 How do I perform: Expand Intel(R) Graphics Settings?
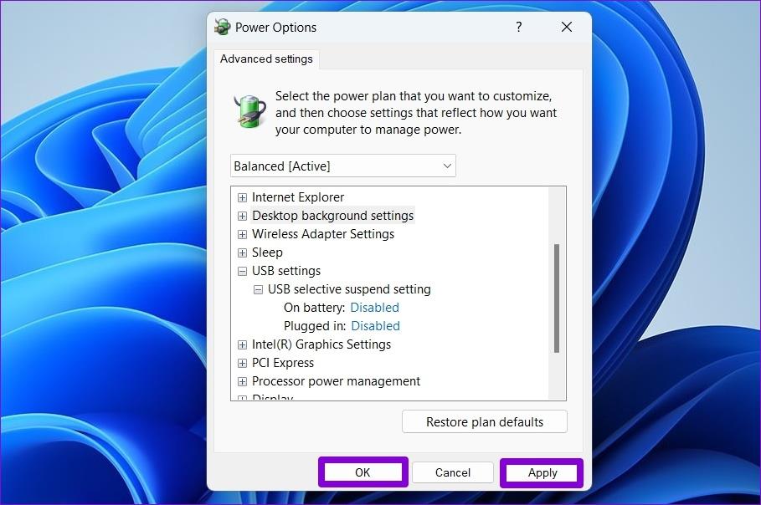(242, 344)
